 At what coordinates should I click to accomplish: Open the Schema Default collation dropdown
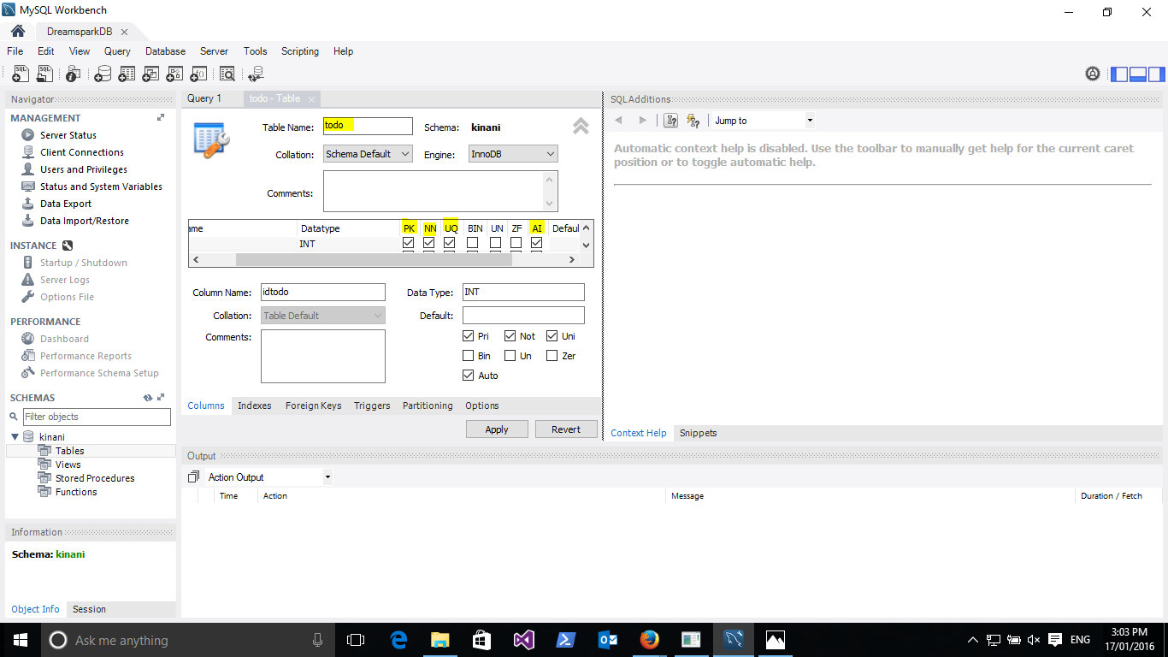click(368, 154)
